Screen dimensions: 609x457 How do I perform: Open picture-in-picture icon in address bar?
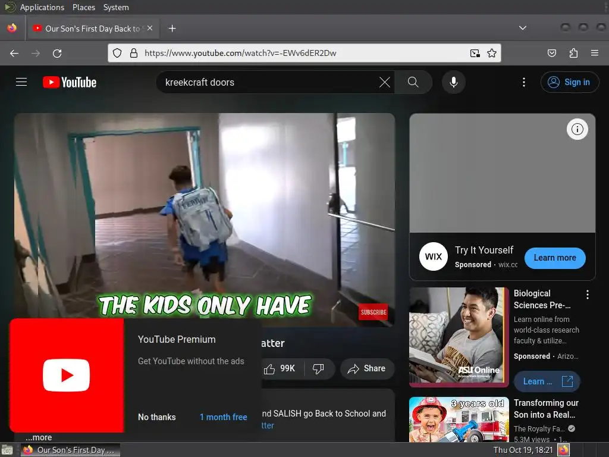click(475, 53)
